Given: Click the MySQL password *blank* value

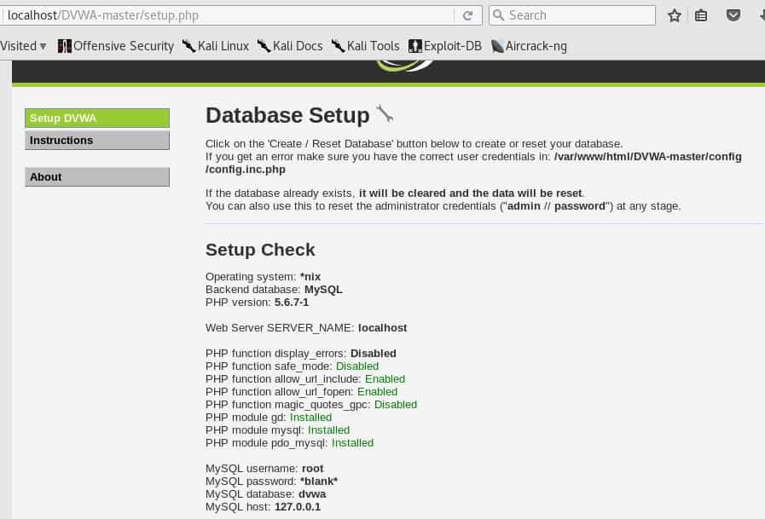Looking at the screenshot, I should [x=319, y=481].
